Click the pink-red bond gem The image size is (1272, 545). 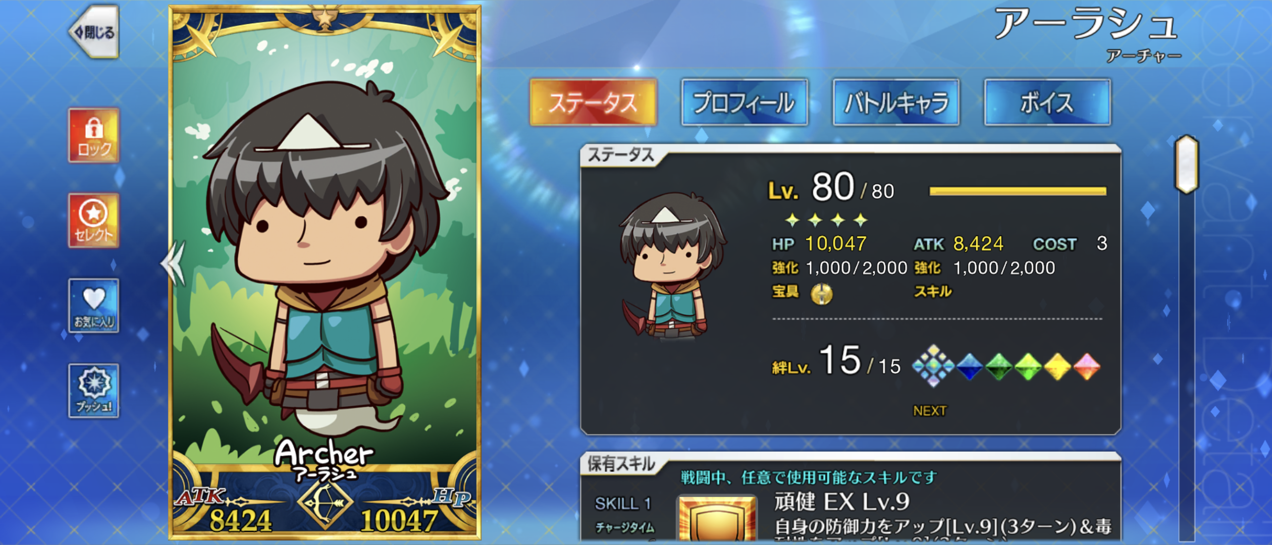pos(1086,367)
